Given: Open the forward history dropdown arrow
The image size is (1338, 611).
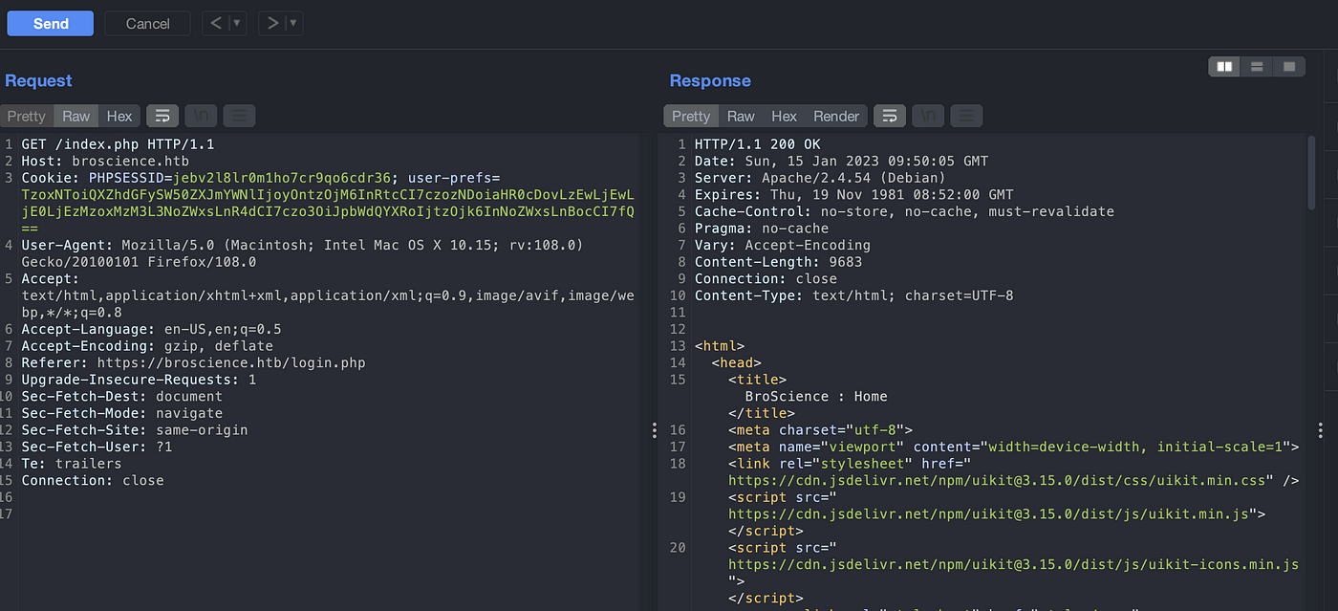Looking at the screenshot, I should 294,23.
